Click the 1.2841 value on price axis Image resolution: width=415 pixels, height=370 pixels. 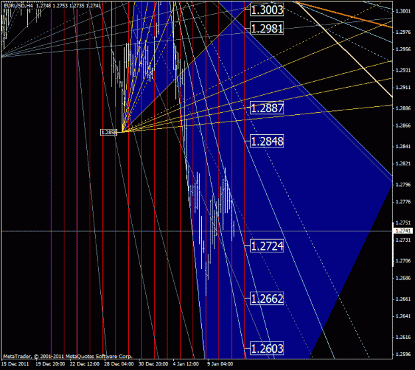[403, 146]
